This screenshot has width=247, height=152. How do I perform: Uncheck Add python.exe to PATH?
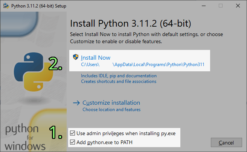click(72, 142)
